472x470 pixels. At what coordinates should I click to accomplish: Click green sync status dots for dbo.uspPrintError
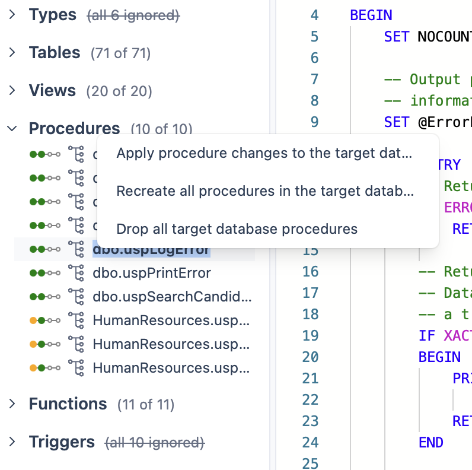(x=45, y=273)
